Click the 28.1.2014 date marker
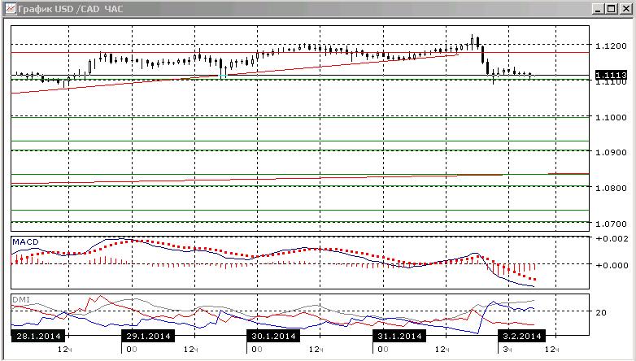 click(38, 337)
